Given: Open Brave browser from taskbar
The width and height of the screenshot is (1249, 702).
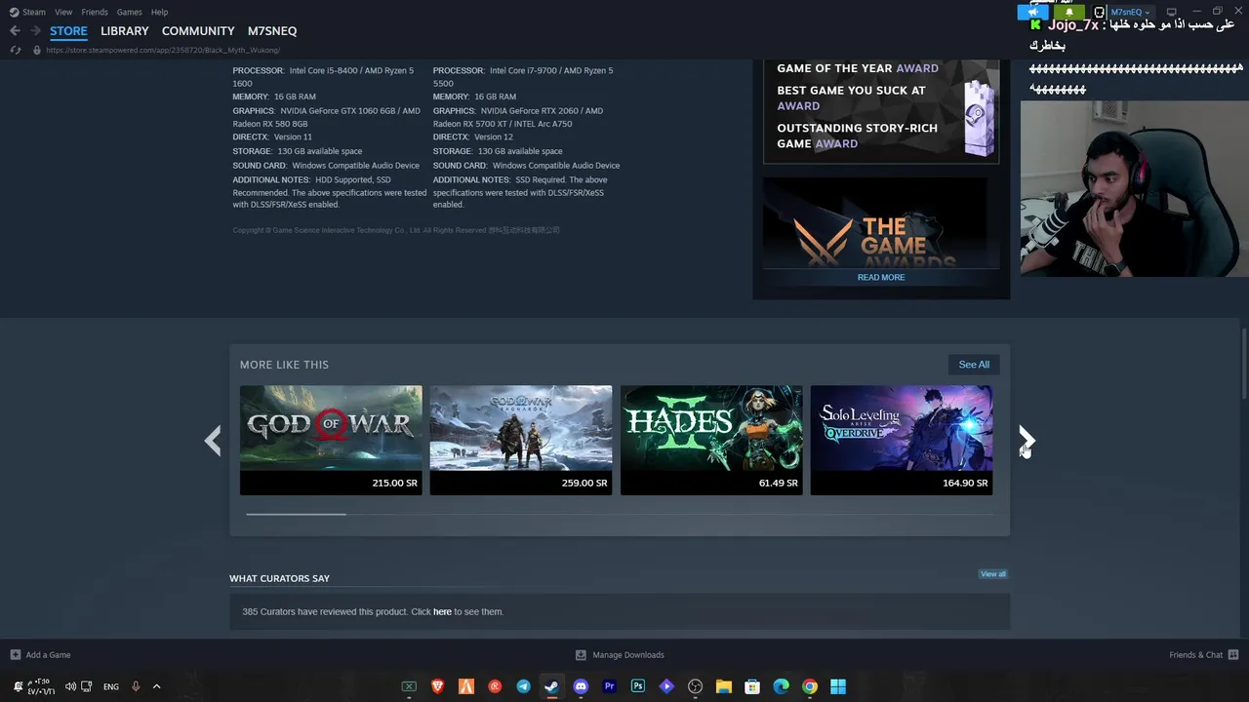Looking at the screenshot, I should 437,686.
